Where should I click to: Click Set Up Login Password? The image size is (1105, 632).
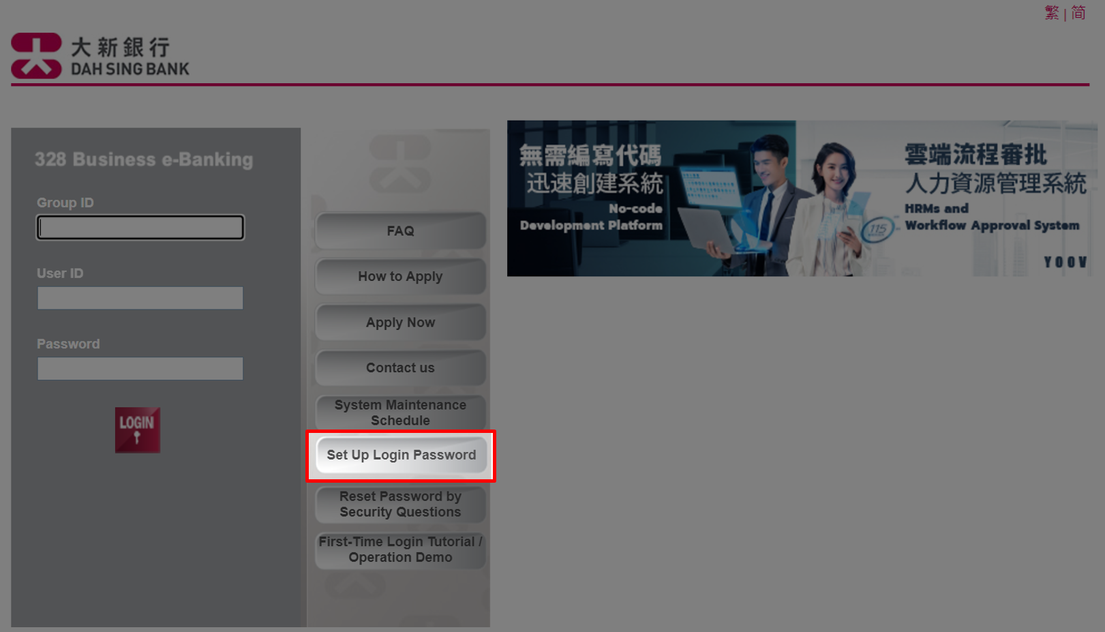point(402,455)
